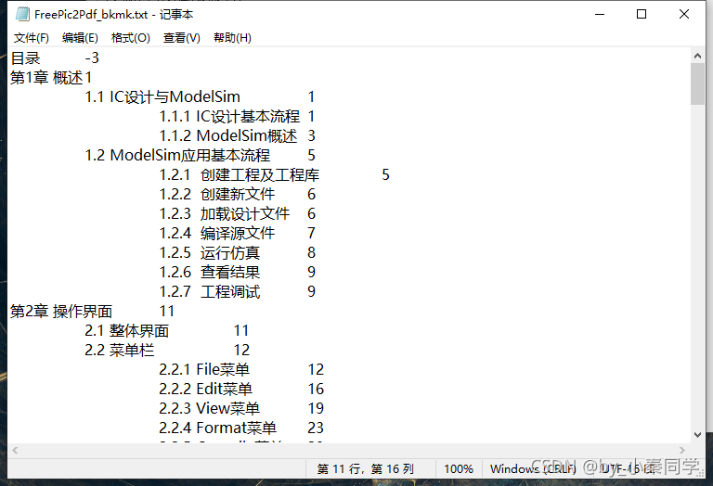This screenshot has width=713, height=486.
Task: Click the horizontal scrollbar left arrow
Action: click(x=15, y=450)
